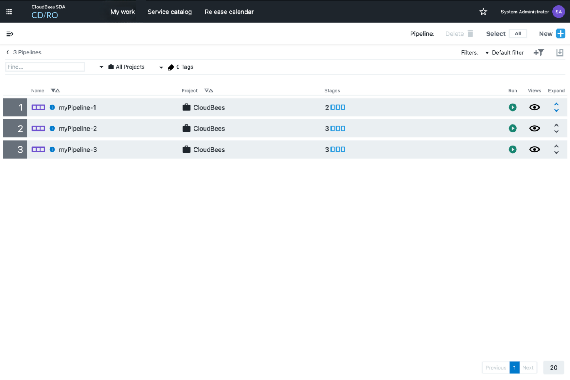Sort pipelines by Name column arrows
Image resolution: width=570 pixels, height=380 pixels.
coord(55,90)
